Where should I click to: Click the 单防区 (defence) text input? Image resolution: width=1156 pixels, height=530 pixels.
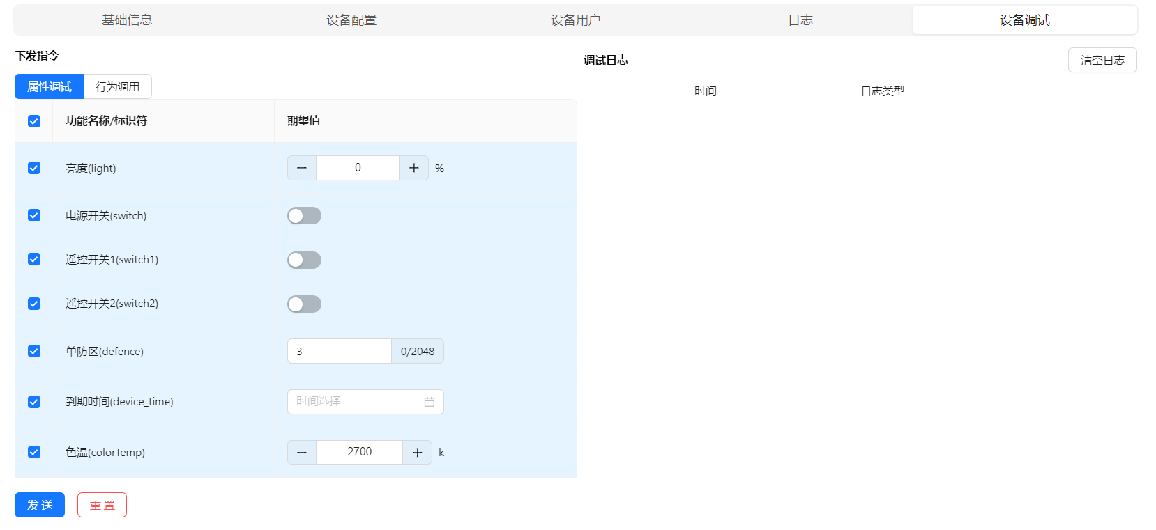(340, 352)
